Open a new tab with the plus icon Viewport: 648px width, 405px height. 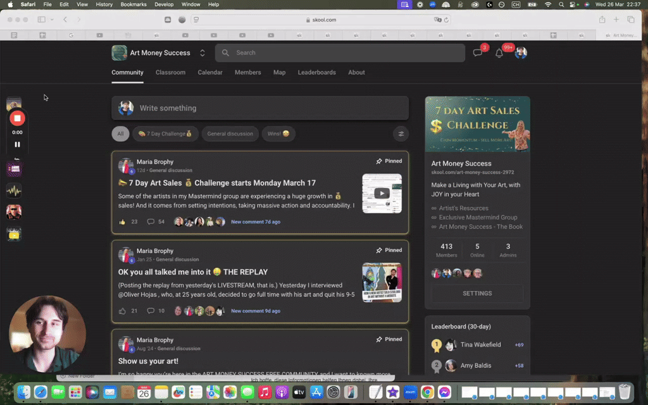pyautogui.click(x=616, y=20)
